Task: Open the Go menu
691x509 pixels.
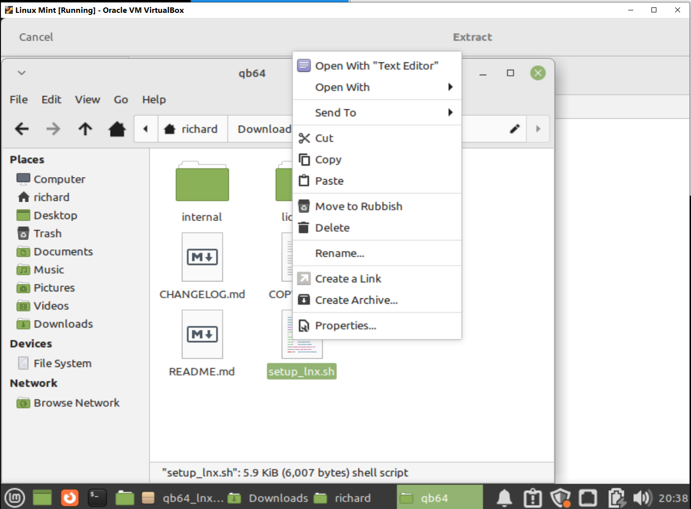Action: [x=121, y=99]
